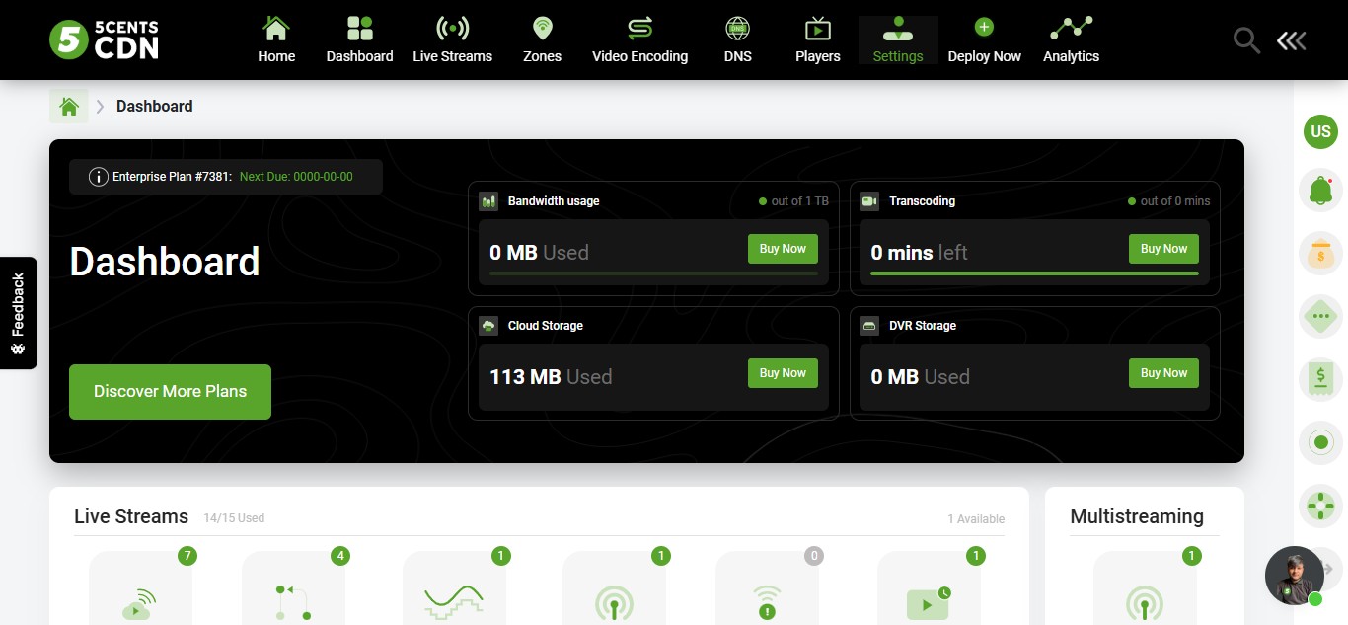Click the 5centsCDN logo
The width and height of the screenshot is (1348, 625).
(x=104, y=39)
